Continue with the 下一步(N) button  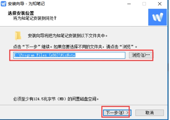point(117,113)
